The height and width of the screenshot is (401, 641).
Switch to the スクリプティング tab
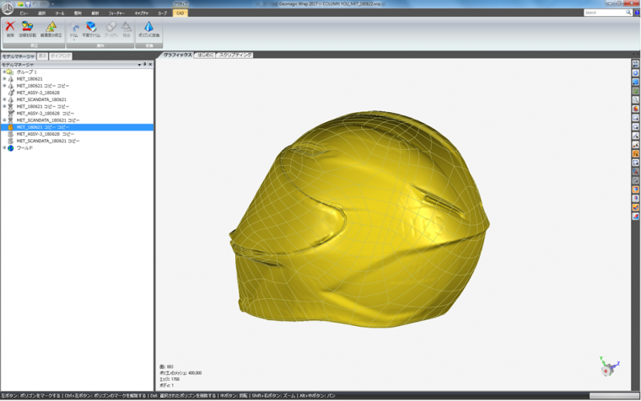(235, 55)
